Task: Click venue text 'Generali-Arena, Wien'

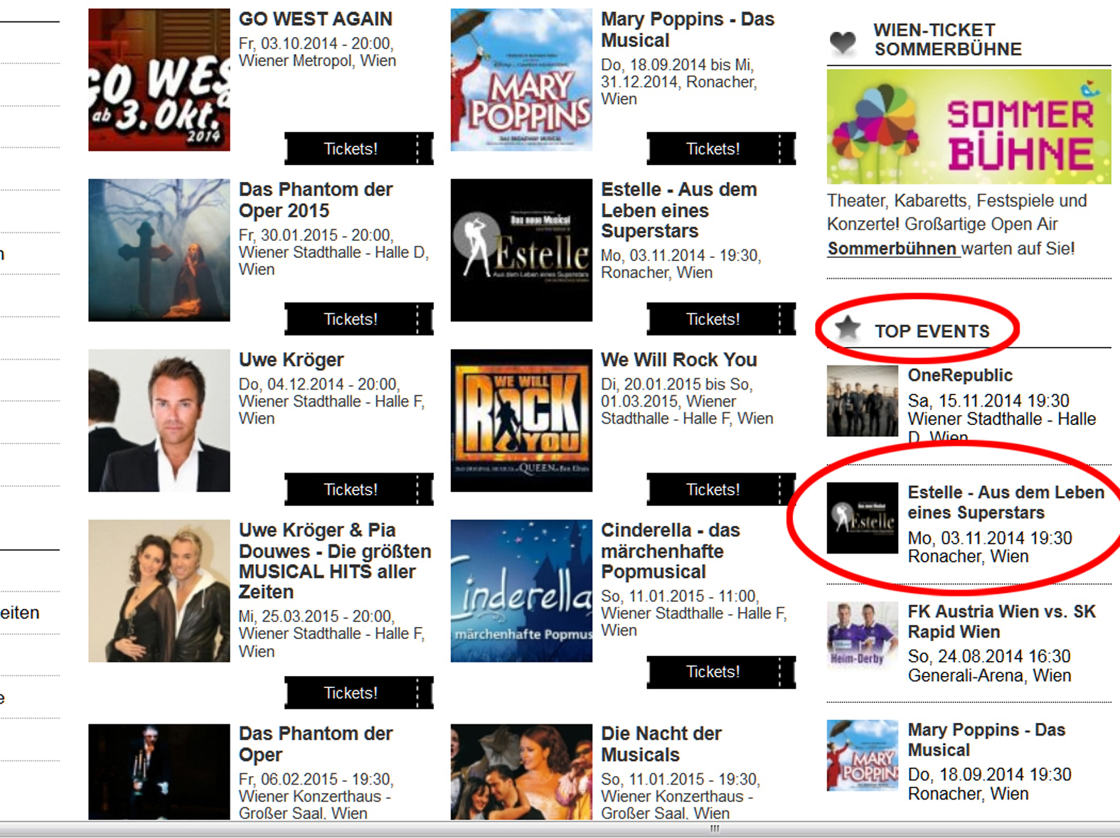Action: tap(989, 676)
